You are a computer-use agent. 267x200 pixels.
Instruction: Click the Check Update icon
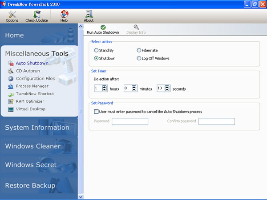tap(36, 15)
